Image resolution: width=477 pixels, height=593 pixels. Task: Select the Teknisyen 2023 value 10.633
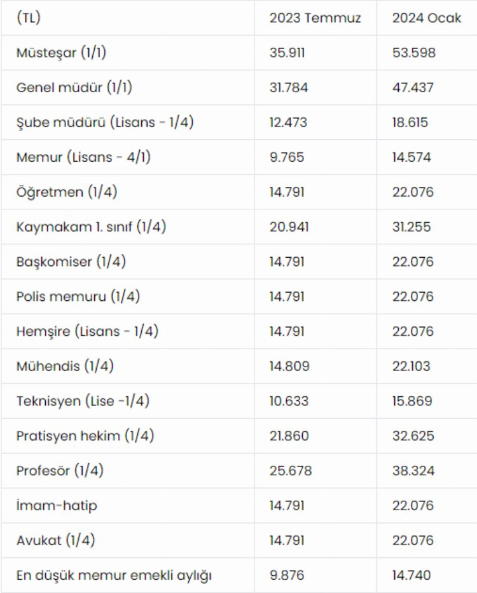pos(289,401)
